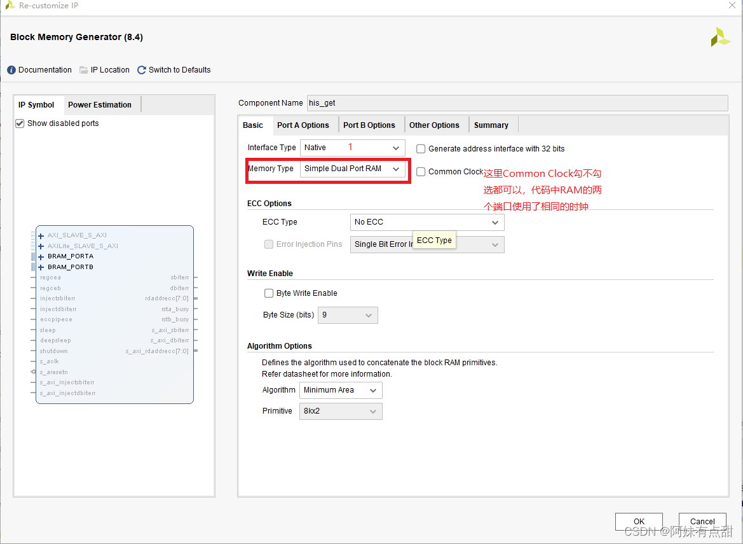Click the OK button

point(639,521)
